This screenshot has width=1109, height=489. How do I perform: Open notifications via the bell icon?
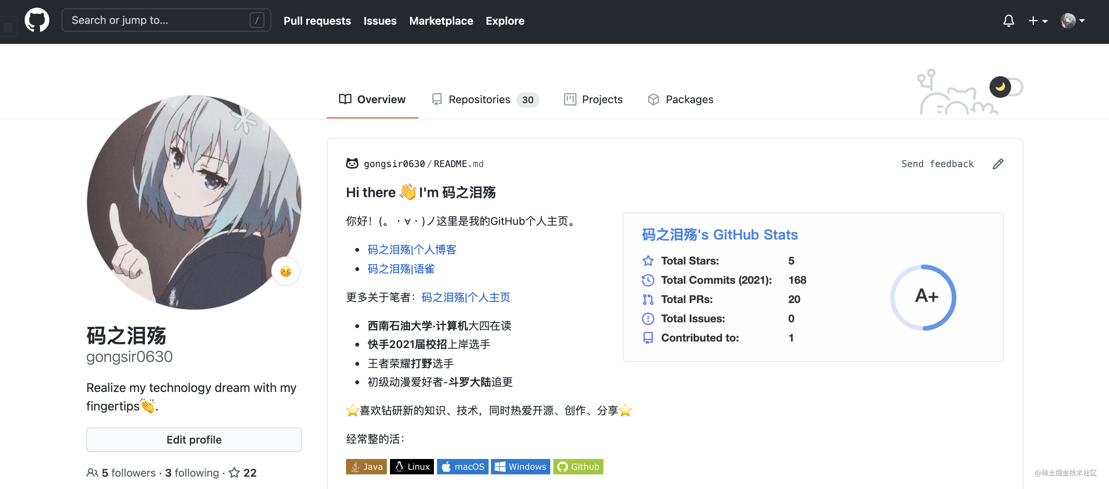pos(1009,20)
